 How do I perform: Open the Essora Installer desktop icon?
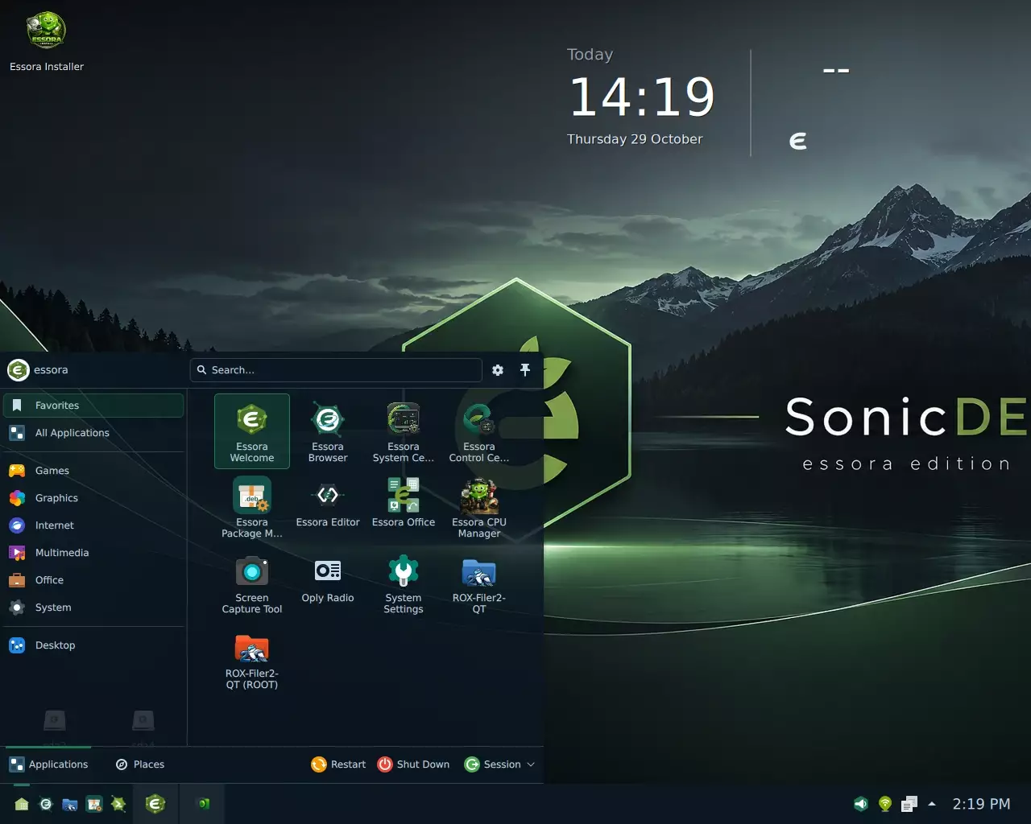(x=47, y=42)
